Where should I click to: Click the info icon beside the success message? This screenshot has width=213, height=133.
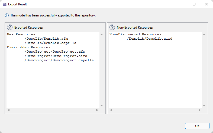(x=7, y=15)
